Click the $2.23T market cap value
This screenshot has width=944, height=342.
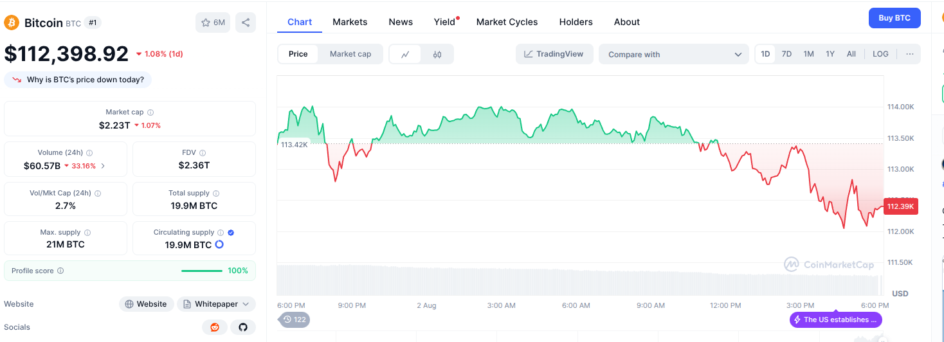(x=114, y=125)
